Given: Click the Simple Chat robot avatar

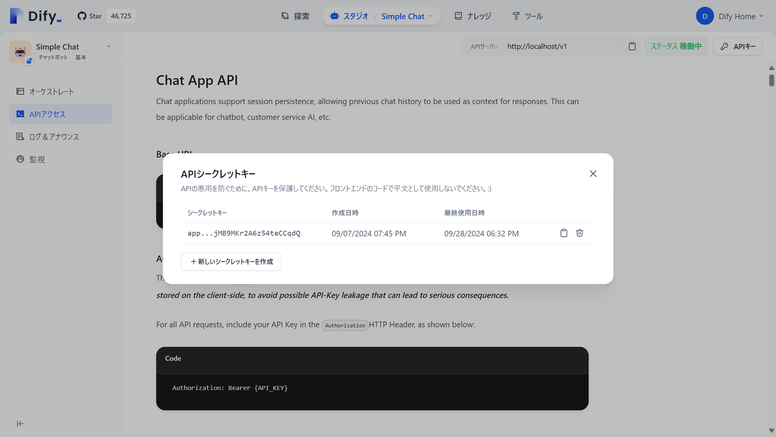Looking at the screenshot, I should [x=21, y=51].
